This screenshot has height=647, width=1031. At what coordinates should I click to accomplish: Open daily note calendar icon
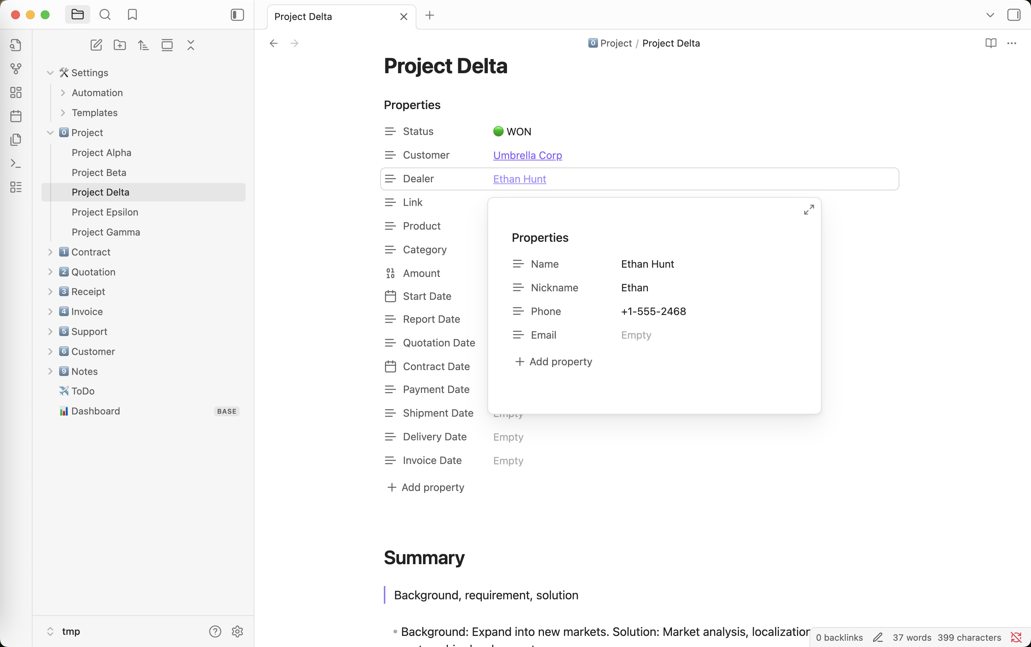(x=16, y=116)
